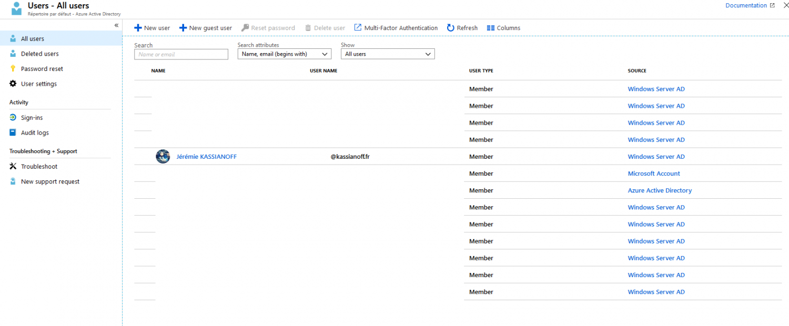789x326 pixels.
Task: Click the Audit logs book icon
Action: (x=13, y=133)
